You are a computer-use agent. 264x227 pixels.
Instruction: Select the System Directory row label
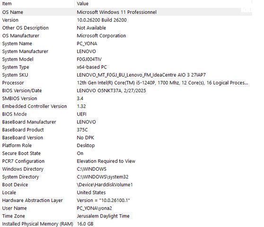20,177
